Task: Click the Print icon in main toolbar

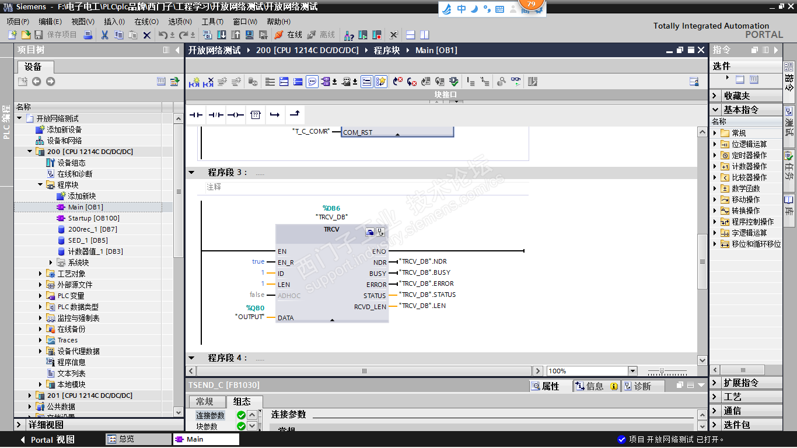Action: (88, 35)
